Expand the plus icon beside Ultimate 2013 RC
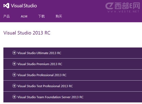The image size is (142, 104). 14,53
